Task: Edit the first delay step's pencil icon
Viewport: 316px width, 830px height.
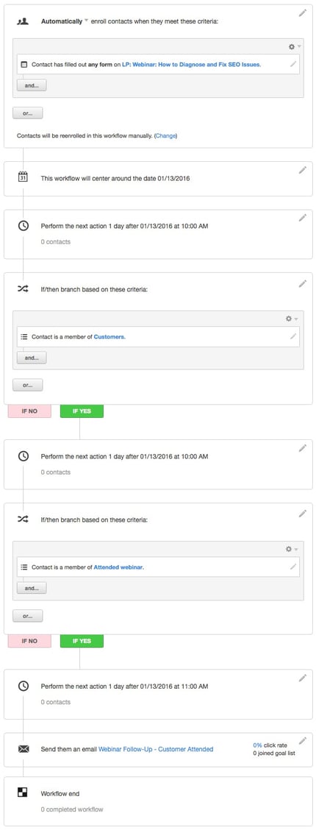Action: (302, 218)
